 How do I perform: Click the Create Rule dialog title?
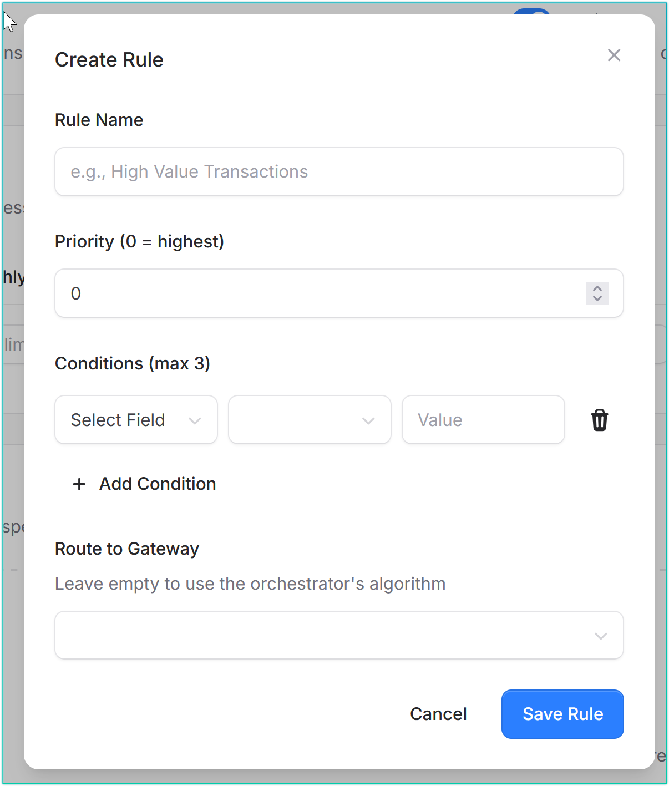click(109, 60)
